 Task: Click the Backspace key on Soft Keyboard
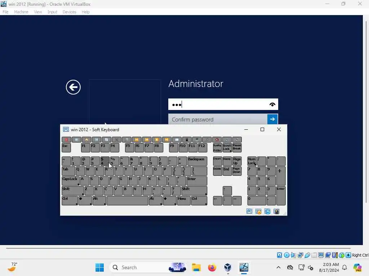point(197,161)
